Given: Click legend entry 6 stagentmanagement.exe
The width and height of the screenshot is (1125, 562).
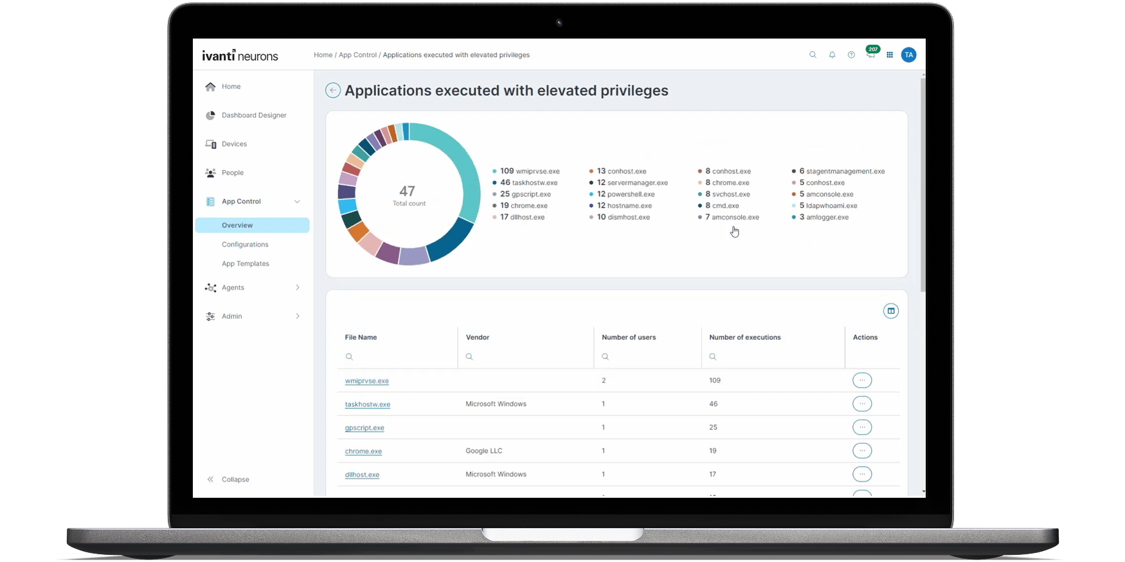Looking at the screenshot, I should point(838,171).
